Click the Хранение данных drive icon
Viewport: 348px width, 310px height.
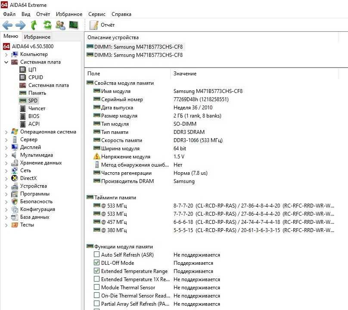point(14,163)
